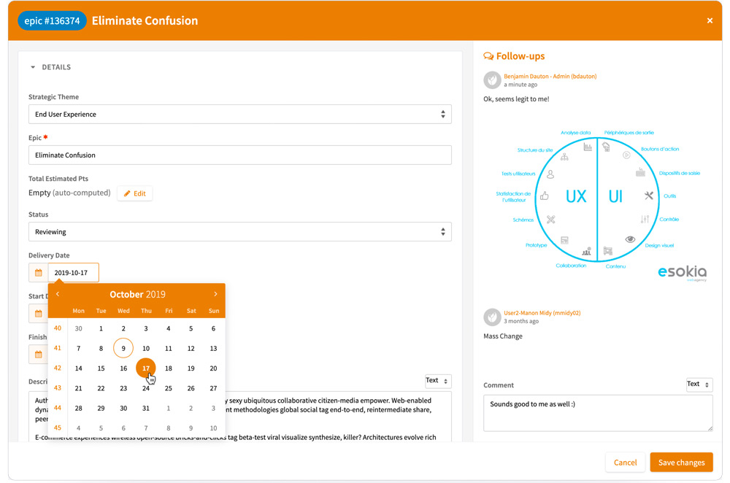
Task: Click the Epic name input field
Action: [x=239, y=155]
